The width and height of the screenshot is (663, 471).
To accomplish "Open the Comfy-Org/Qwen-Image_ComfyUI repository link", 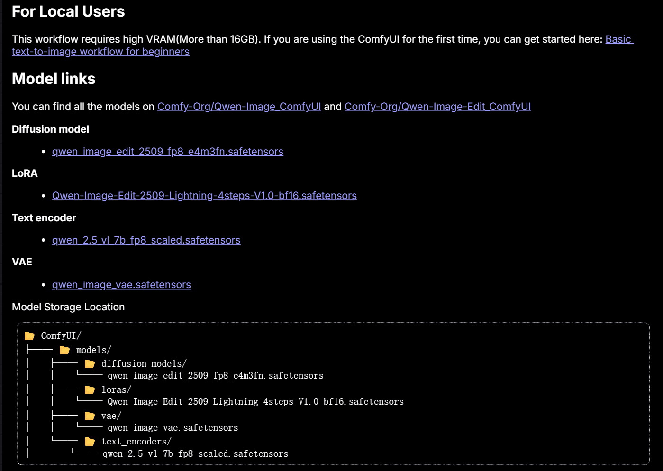I will (239, 107).
